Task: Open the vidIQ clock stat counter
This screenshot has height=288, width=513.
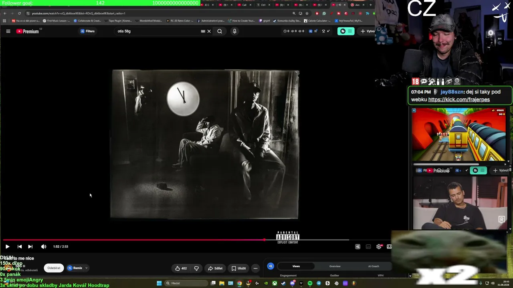Action: (x=287, y=31)
